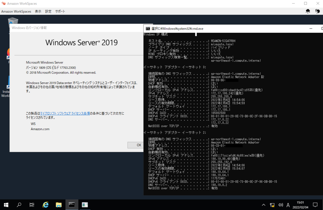
Task: Click the cloud status icon in WorkSpaces header
Action: (x=308, y=11)
